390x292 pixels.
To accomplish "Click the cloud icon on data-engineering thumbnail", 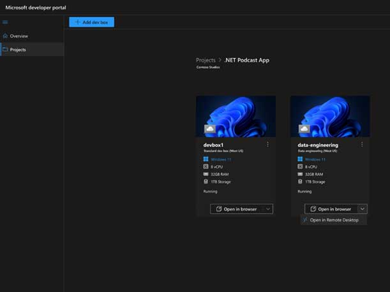I will pos(304,129).
